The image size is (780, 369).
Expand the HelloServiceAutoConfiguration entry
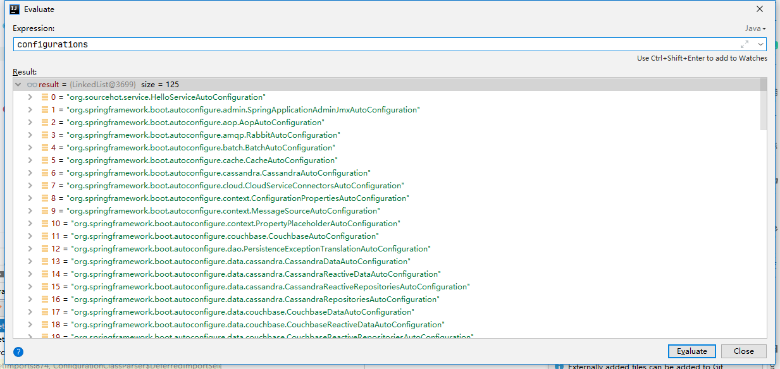pos(30,97)
